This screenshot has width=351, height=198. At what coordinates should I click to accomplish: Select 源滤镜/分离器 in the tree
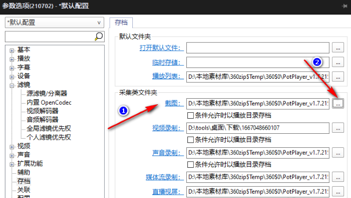[x=47, y=93]
